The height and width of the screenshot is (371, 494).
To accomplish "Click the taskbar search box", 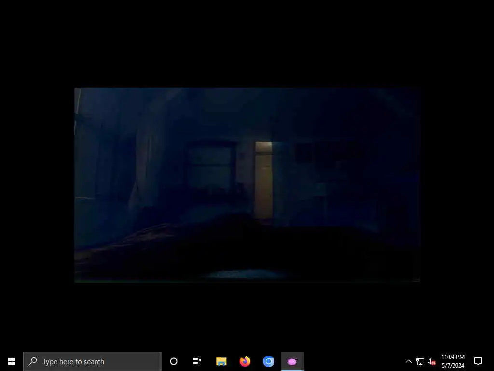I will (x=93, y=361).
